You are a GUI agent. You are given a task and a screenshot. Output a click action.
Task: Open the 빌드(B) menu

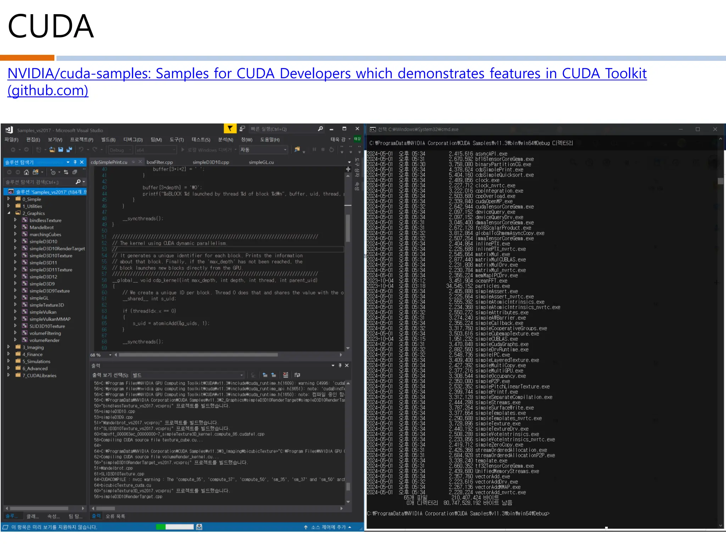[108, 140]
